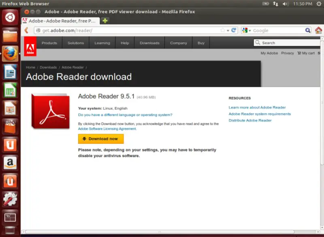
Task: Click the red Adobe Reader product icon
Action: 51,111
